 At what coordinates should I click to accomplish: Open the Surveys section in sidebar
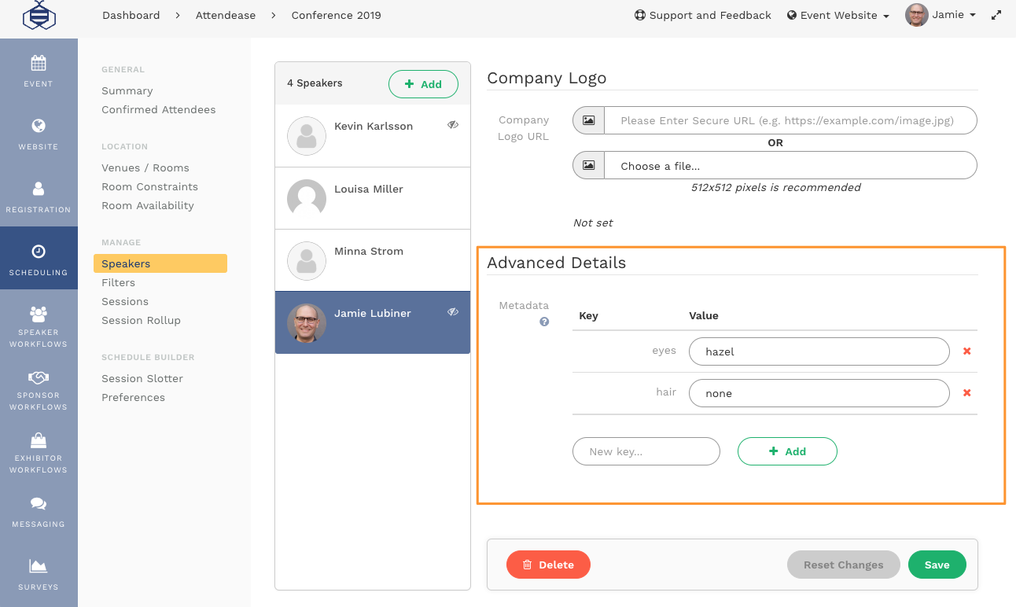pos(39,574)
